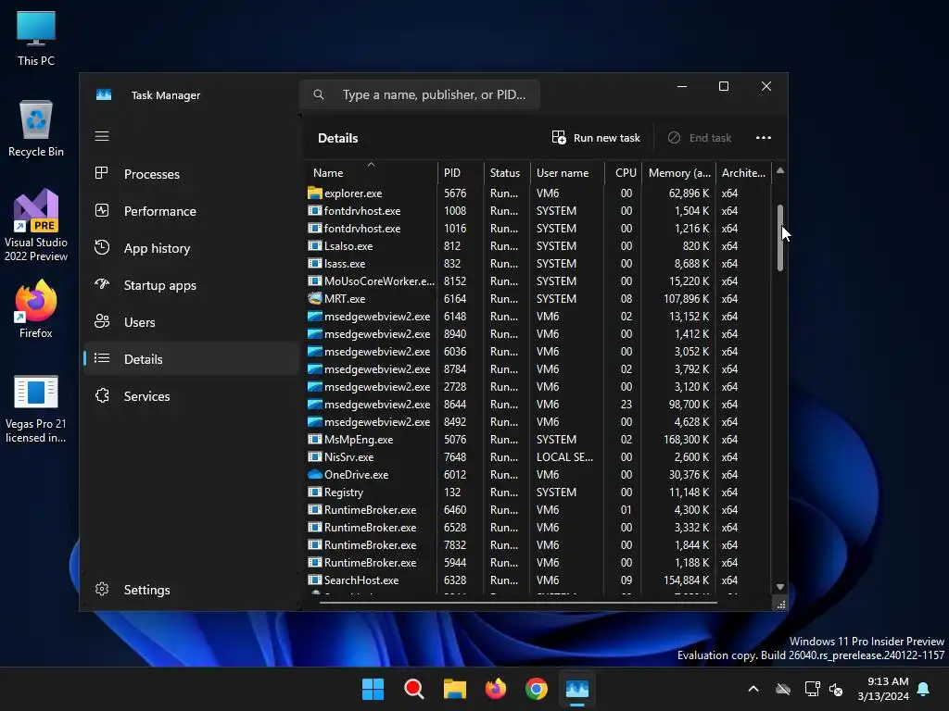Click the MsMpEng.exe process icon

coord(315,440)
